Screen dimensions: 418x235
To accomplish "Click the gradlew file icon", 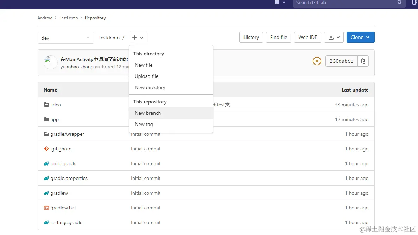I will tap(46, 193).
